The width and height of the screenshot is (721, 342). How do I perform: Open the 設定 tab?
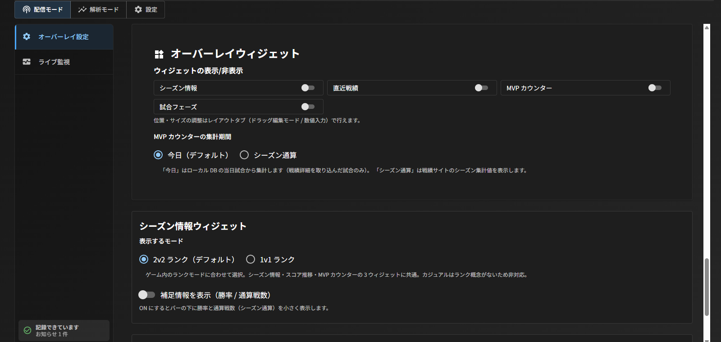pyautogui.click(x=146, y=9)
